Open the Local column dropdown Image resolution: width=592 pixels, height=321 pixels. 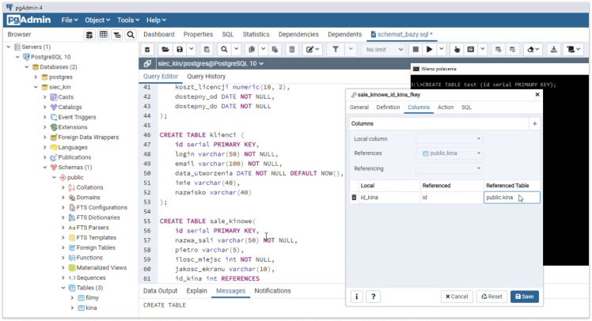(449, 138)
